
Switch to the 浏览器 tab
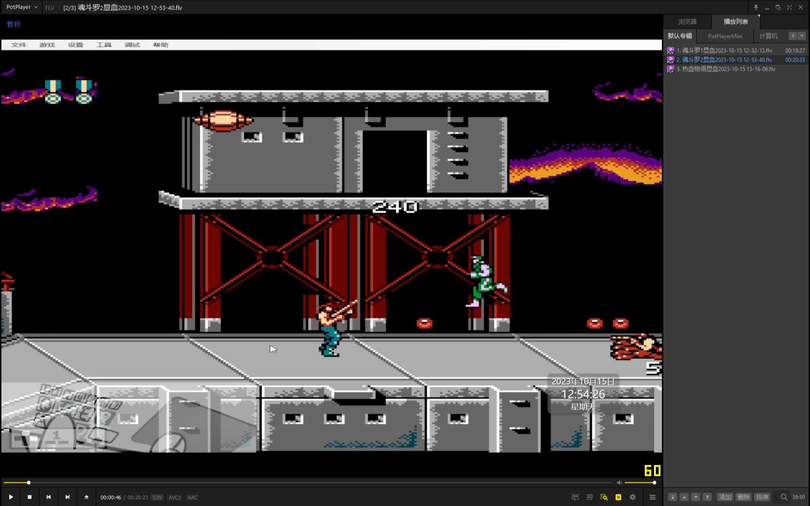[x=687, y=22]
